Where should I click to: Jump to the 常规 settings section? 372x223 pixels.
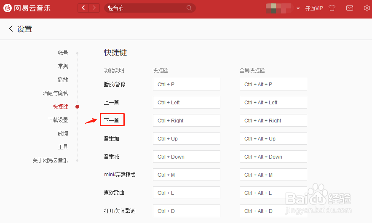pyautogui.click(x=63, y=66)
